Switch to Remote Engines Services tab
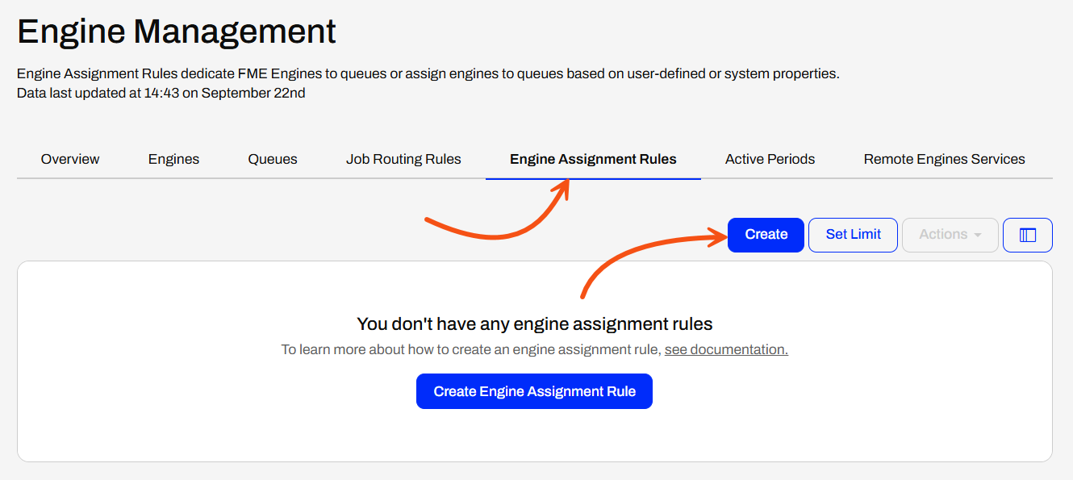 pyautogui.click(x=944, y=159)
